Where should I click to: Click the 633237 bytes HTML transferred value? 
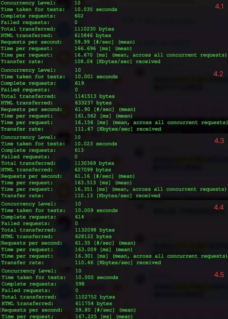pyautogui.click(x=93, y=103)
